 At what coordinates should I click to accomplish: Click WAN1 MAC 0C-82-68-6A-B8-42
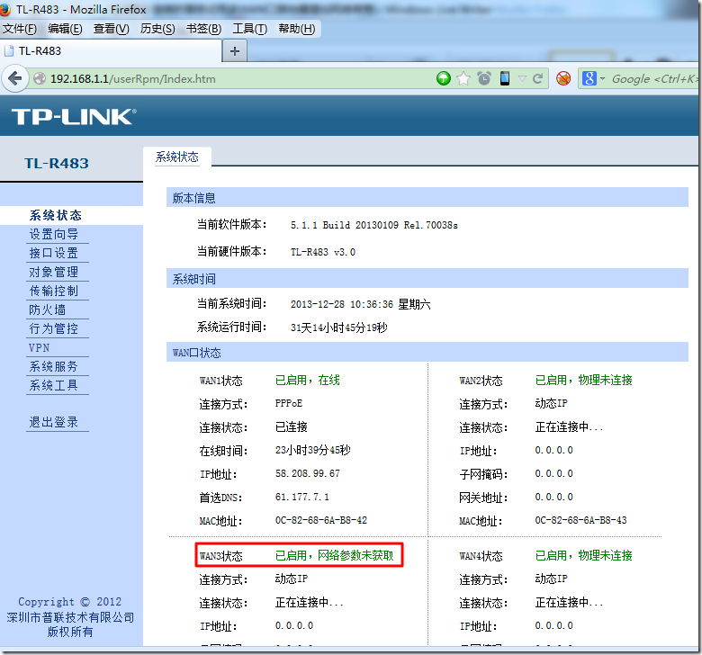[321, 520]
